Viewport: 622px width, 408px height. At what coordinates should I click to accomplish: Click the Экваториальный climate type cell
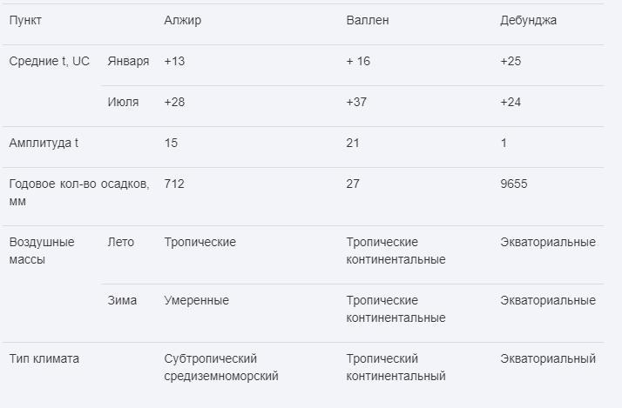[548, 359]
